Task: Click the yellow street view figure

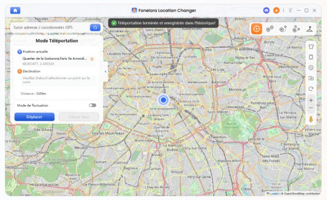Action: point(311,119)
